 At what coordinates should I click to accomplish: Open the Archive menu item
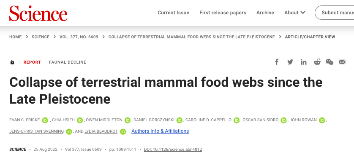click(265, 13)
